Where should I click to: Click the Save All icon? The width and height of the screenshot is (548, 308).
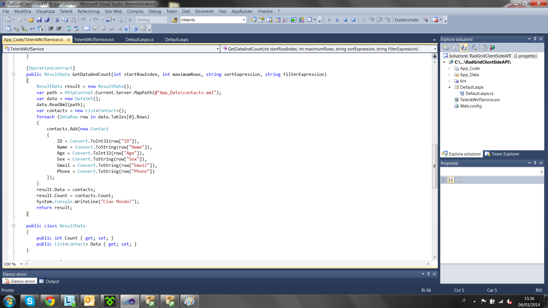47,20
